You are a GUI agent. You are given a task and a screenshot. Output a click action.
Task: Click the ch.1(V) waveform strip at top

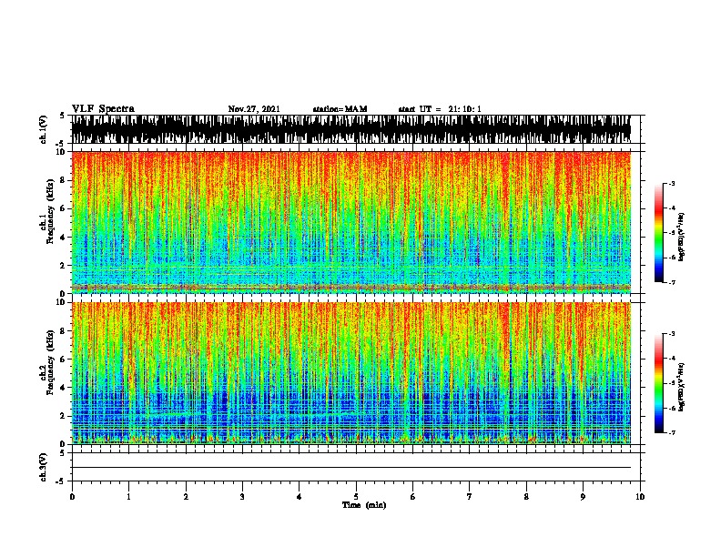coord(350,129)
